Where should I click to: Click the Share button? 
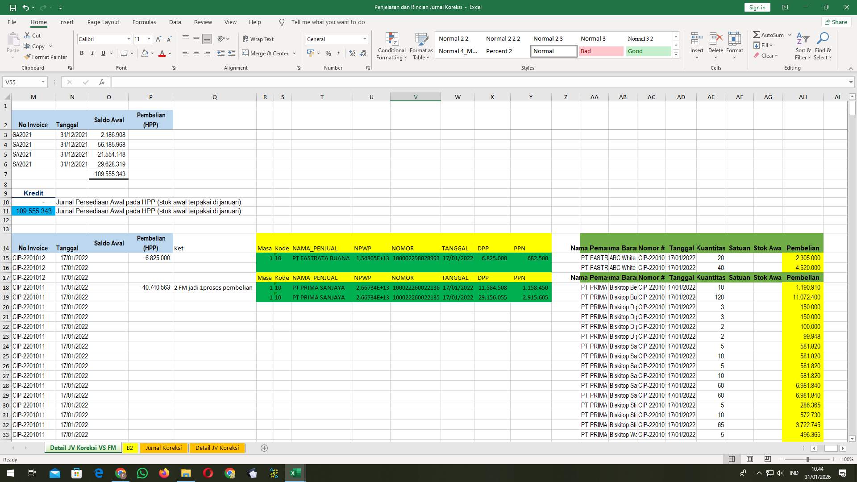pos(836,22)
